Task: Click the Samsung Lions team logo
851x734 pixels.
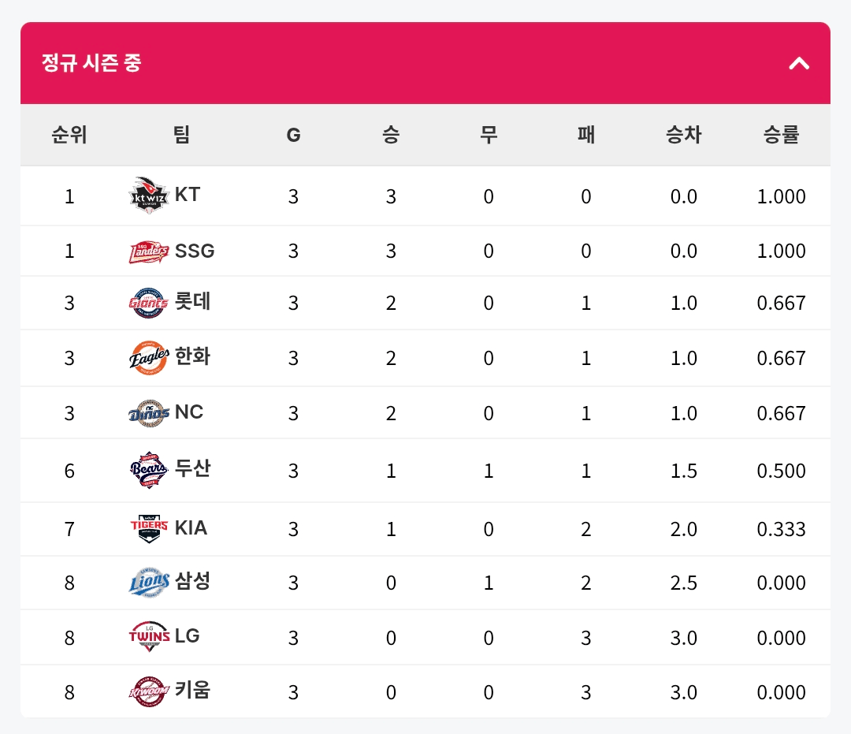Action: coord(149,583)
